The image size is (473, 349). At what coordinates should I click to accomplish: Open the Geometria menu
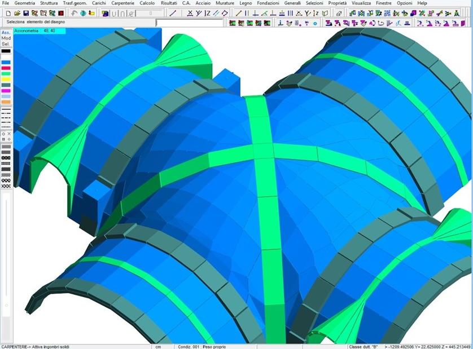24,3
